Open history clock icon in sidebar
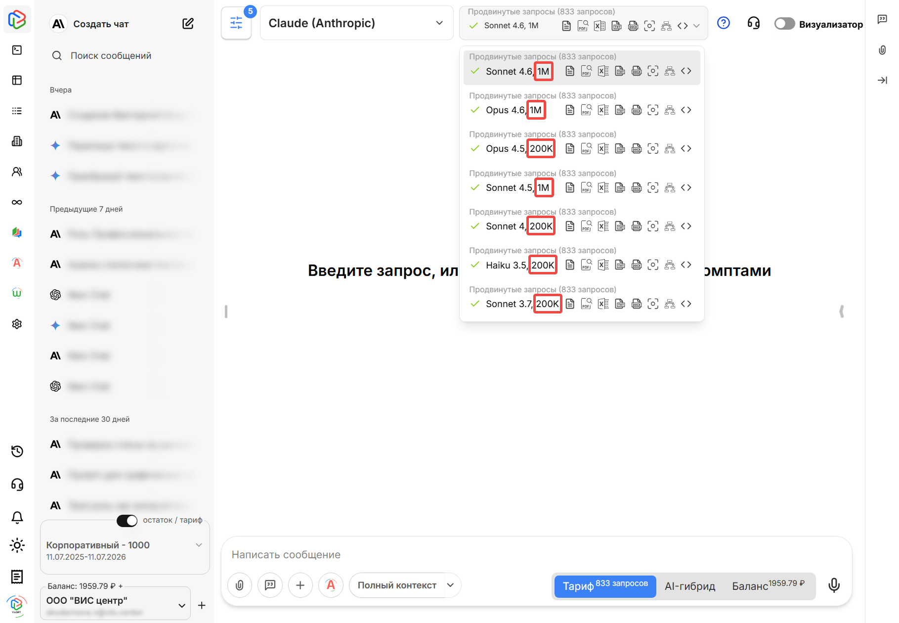899x623 pixels. coord(17,451)
